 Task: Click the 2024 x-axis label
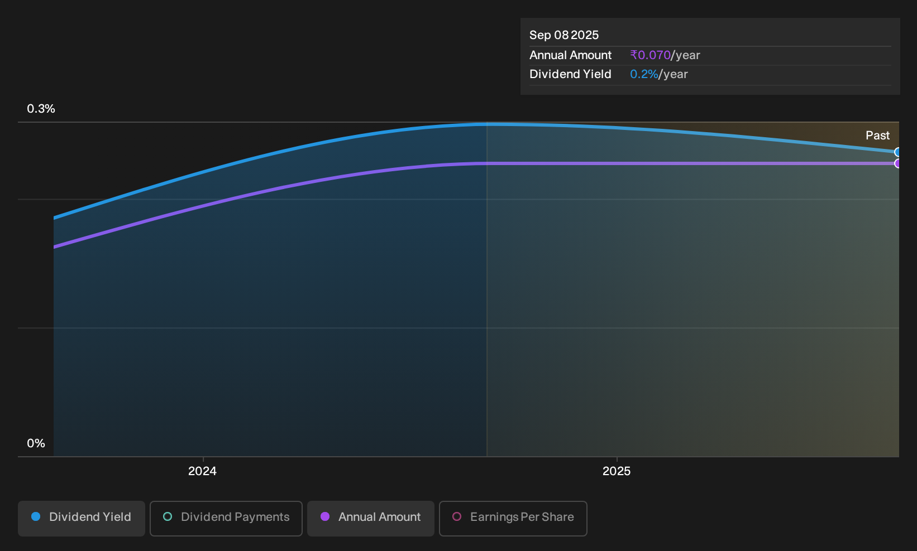point(202,471)
